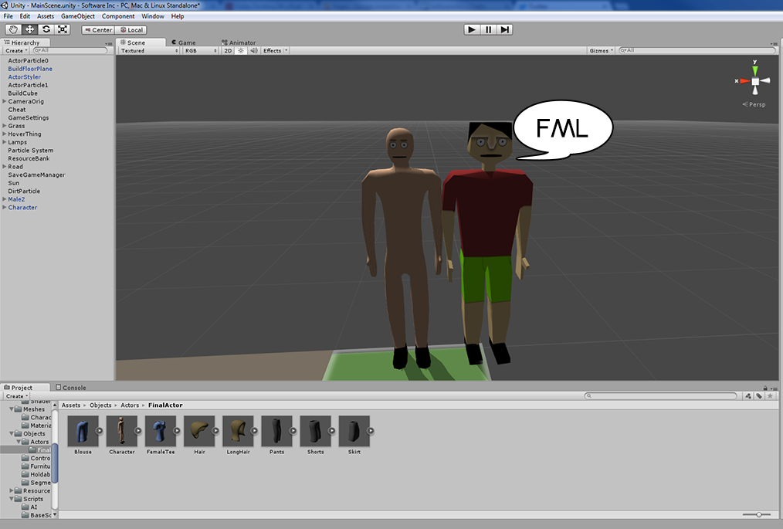Toggle Persp projection label under gizmo
The height and width of the screenshot is (529, 783).
[754, 104]
